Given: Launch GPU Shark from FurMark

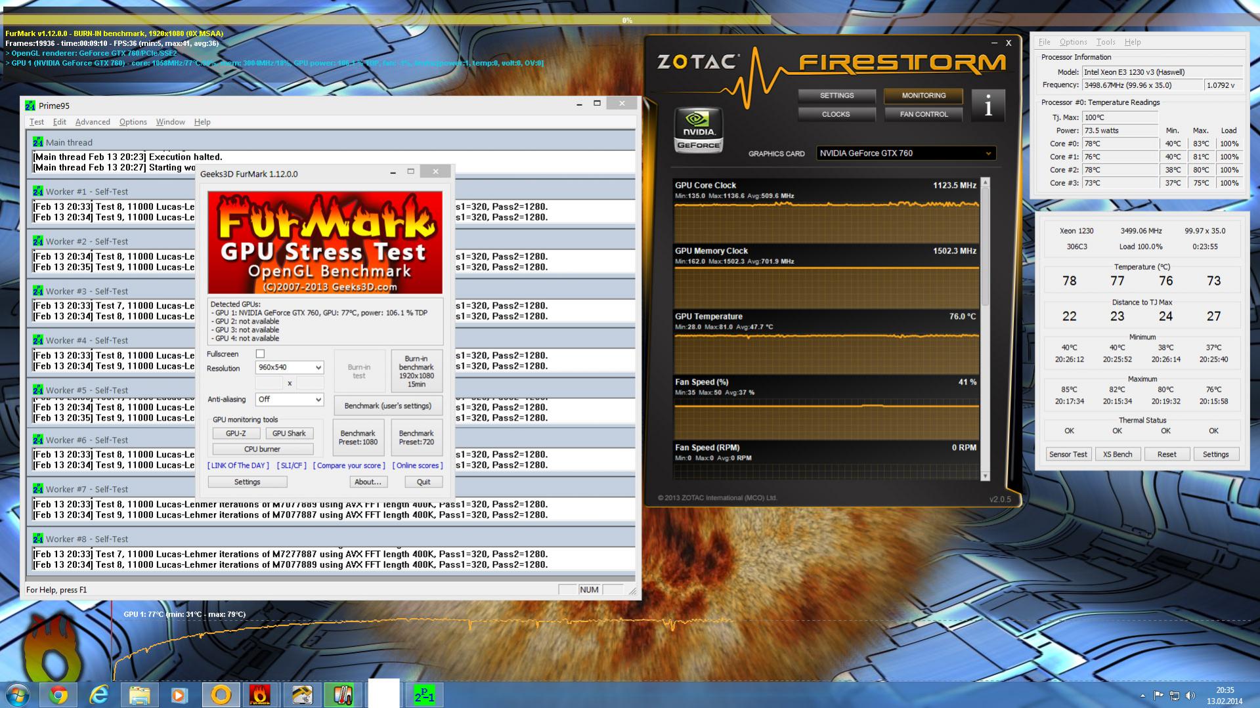Looking at the screenshot, I should tap(289, 433).
